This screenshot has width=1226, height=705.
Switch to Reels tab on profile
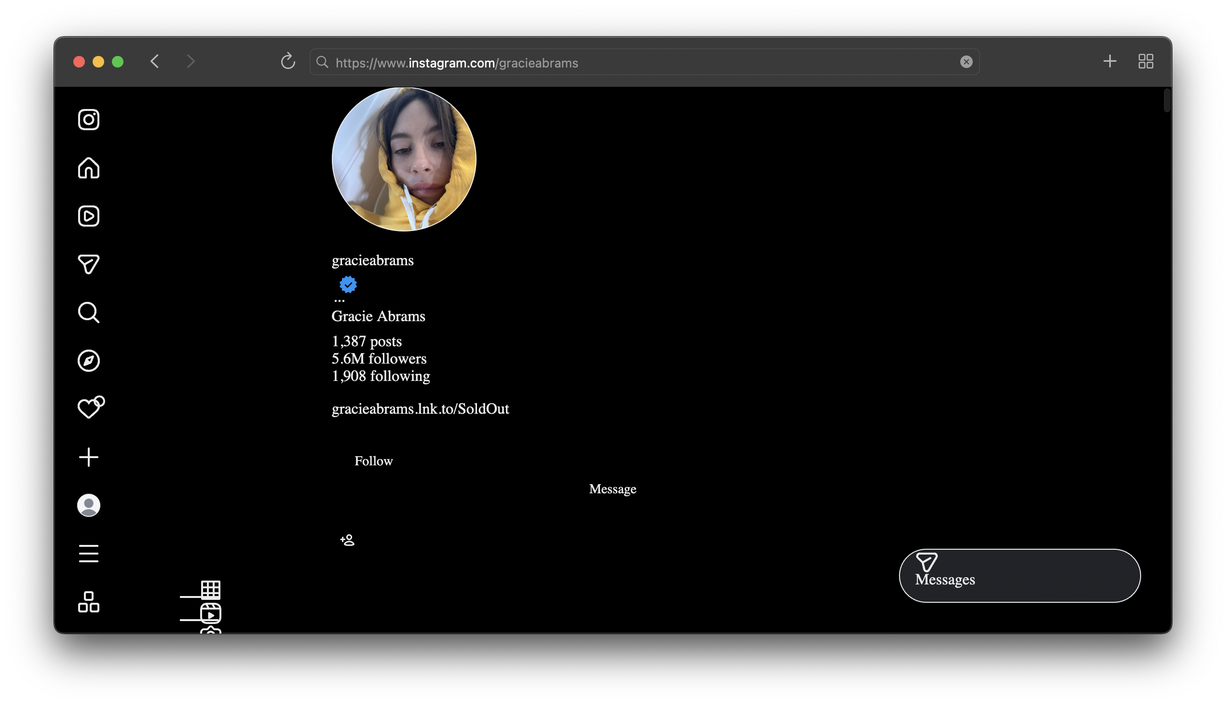[211, 614]
